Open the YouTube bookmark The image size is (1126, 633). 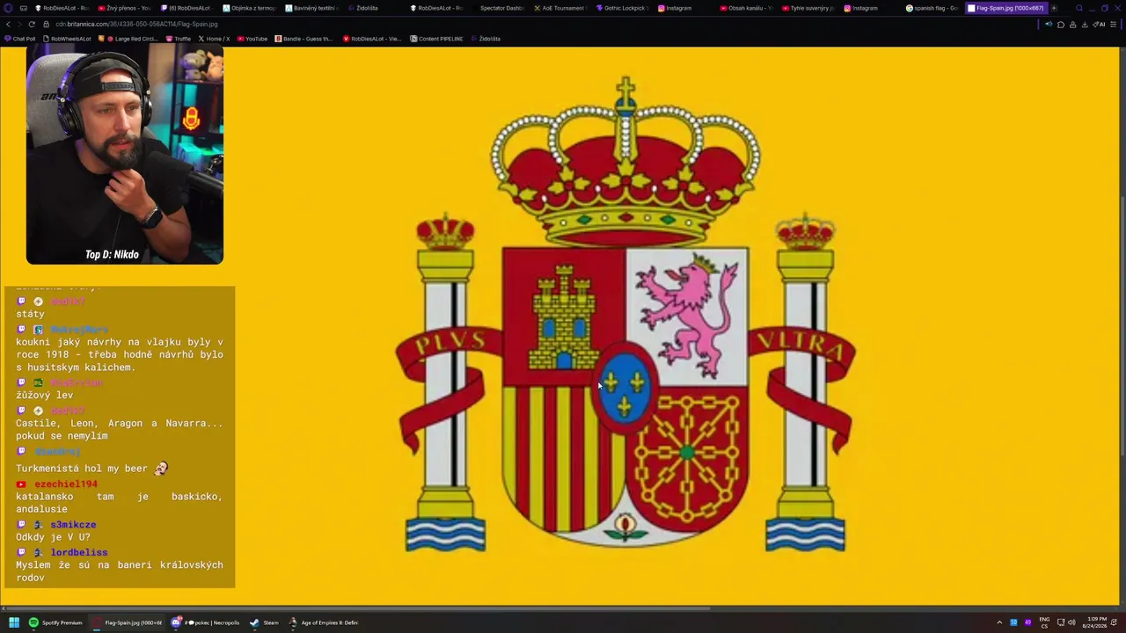tap(252, 39)
